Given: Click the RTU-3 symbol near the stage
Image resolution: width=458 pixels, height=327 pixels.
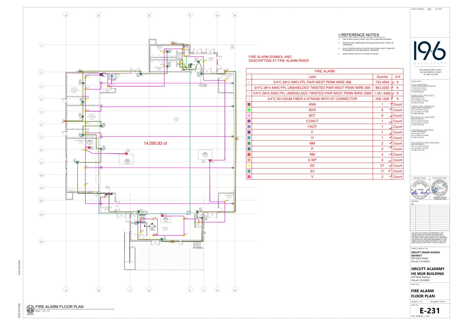Looking at the screenshot, I should [x=166, y=219].
